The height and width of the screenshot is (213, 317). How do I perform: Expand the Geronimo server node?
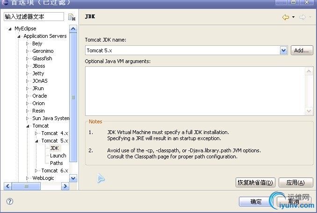27,51
